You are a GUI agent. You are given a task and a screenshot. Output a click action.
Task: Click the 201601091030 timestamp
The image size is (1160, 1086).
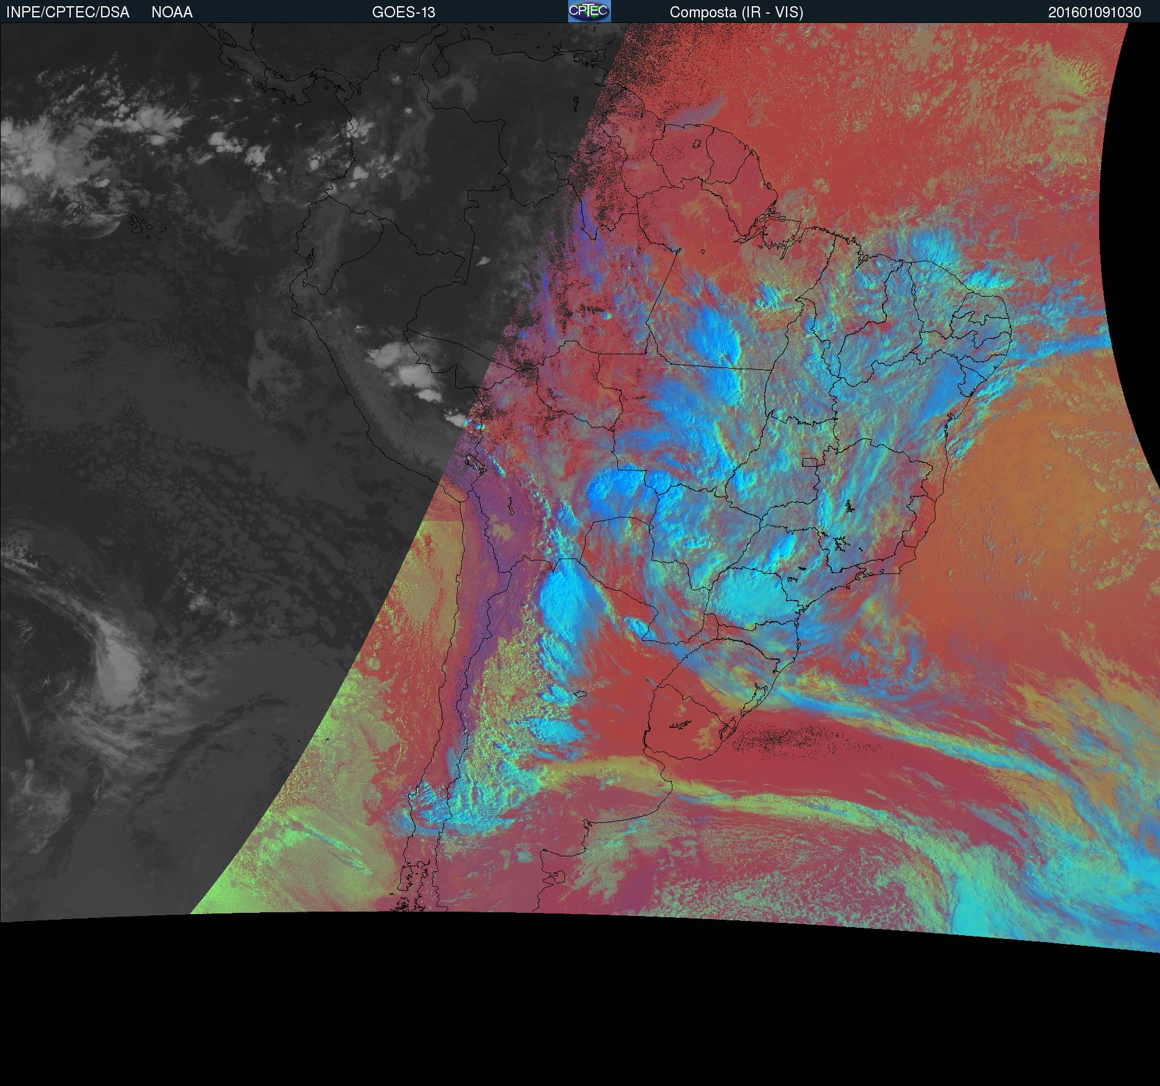click(x=1095, y=12)
